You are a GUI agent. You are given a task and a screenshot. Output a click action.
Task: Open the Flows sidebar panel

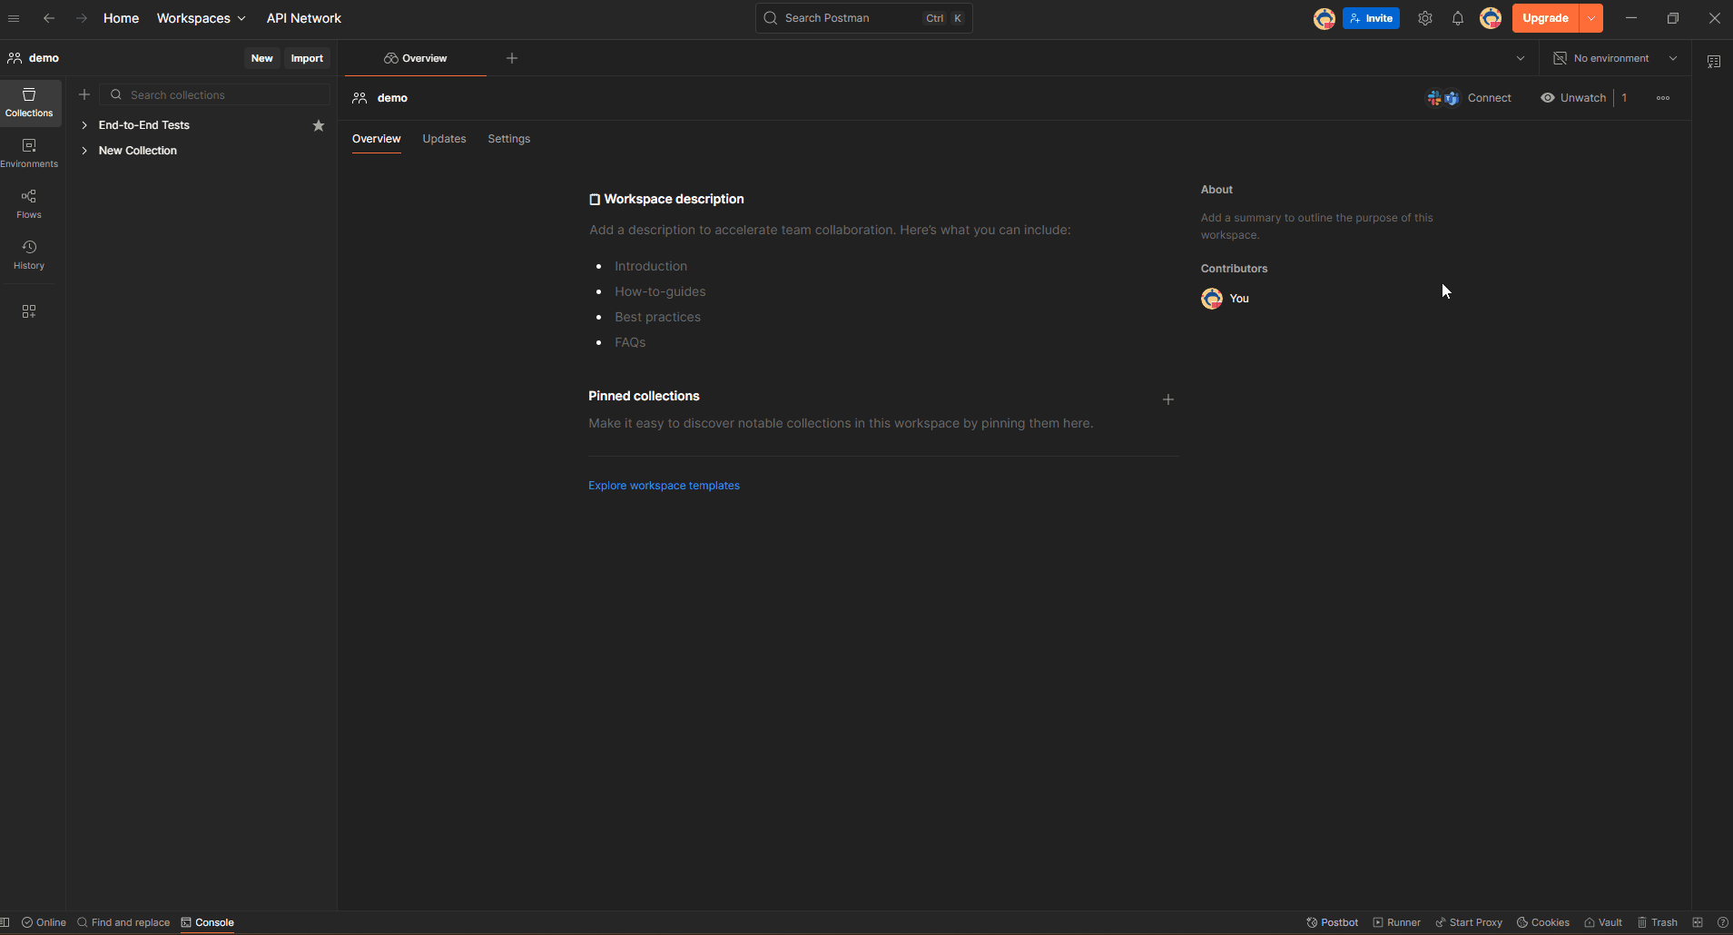(29, 203)
